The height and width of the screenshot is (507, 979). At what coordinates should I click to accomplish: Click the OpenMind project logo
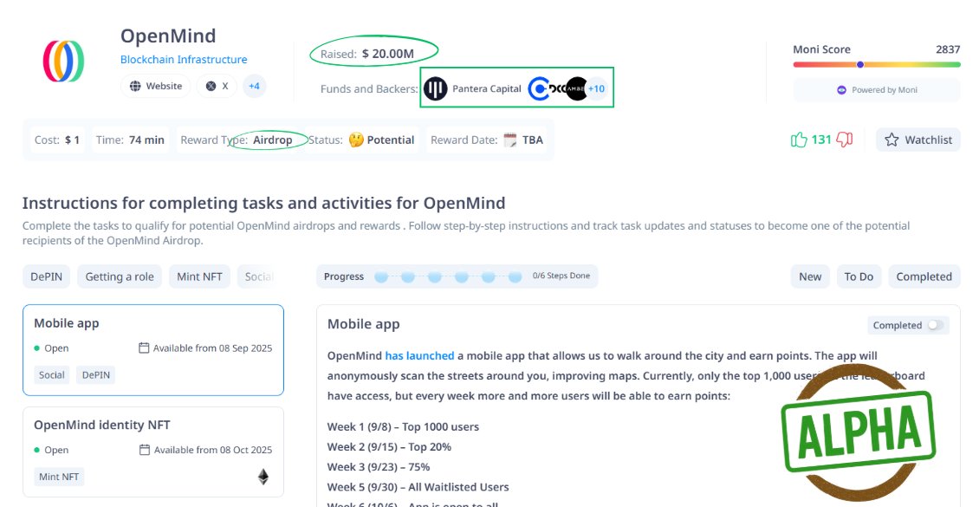(x=62, y=62)
